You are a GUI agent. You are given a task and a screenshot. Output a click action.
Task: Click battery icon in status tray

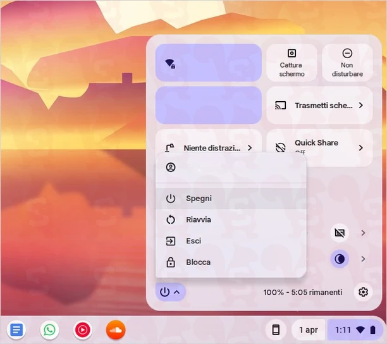click(373, 329)
